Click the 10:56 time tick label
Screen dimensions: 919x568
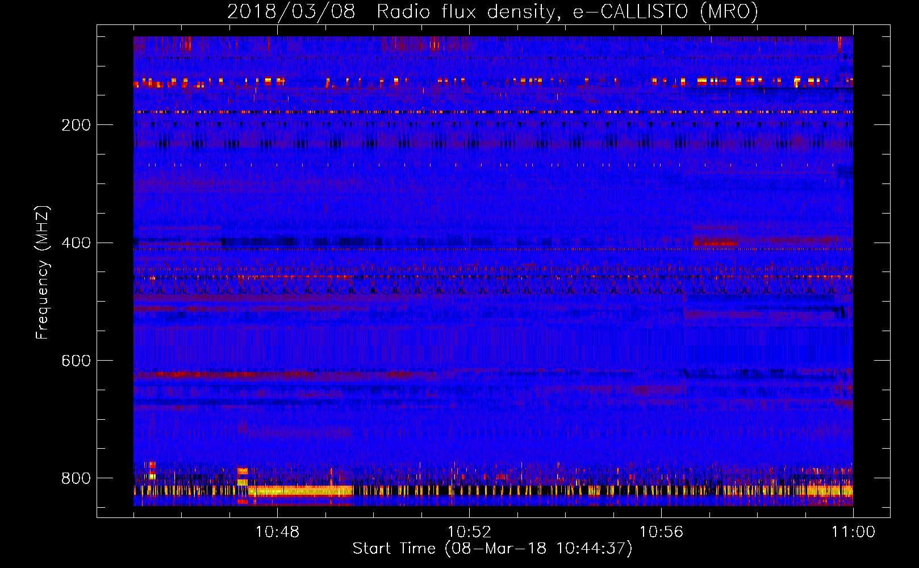(661, 532)
